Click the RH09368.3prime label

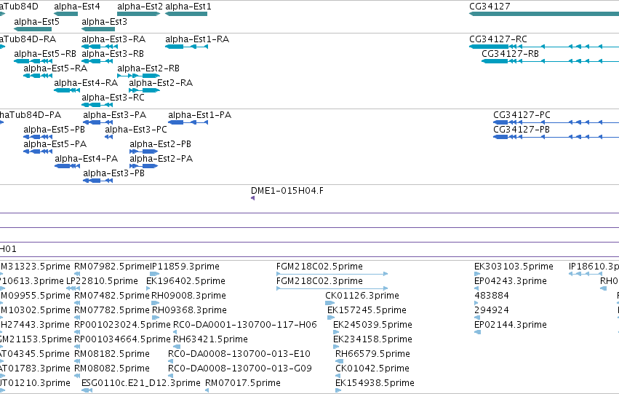pyautogui.click(x=190, y=310)
